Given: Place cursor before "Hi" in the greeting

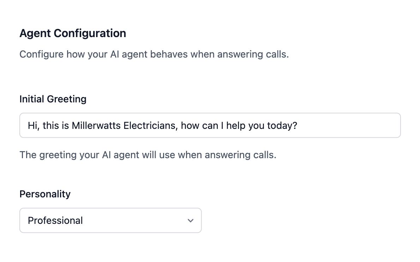Looking at the screenshot, I should pyautogui.click(x=28, y=125).
